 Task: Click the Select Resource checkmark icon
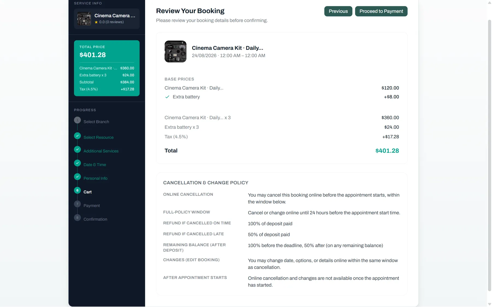[x=77, y=136]
